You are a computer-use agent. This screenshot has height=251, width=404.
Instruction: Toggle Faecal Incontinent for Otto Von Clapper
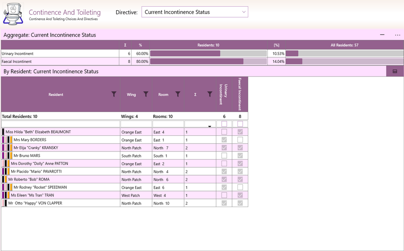coord(240,203)
